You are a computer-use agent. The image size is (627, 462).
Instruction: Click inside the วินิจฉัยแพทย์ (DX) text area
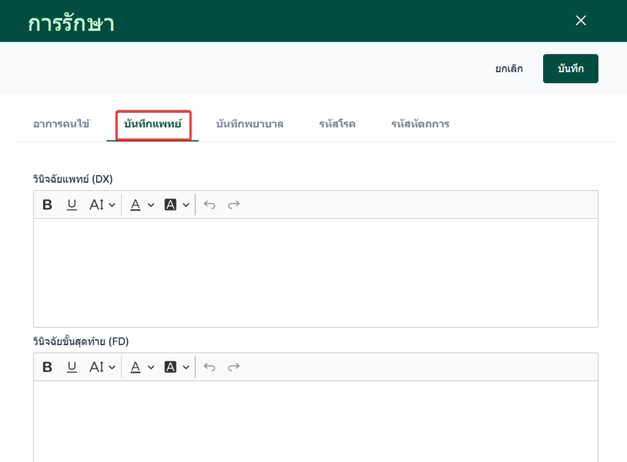click(316, 273)
